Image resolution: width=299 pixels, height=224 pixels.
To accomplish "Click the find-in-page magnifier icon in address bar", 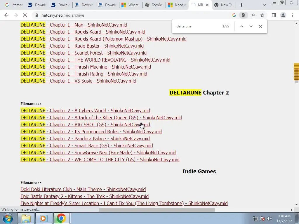I will (x=244, y=15).
